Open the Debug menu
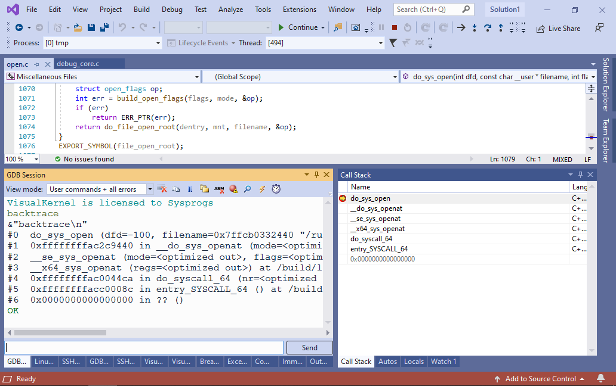The height and width of the screenshot is (386, 616). tap(172, 10)
